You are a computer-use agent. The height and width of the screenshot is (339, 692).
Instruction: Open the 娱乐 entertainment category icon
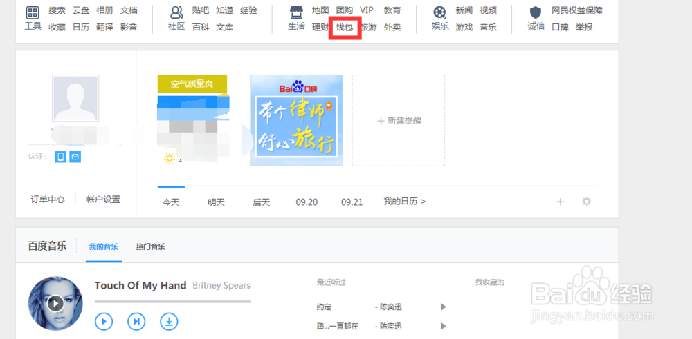coord(439,12)
